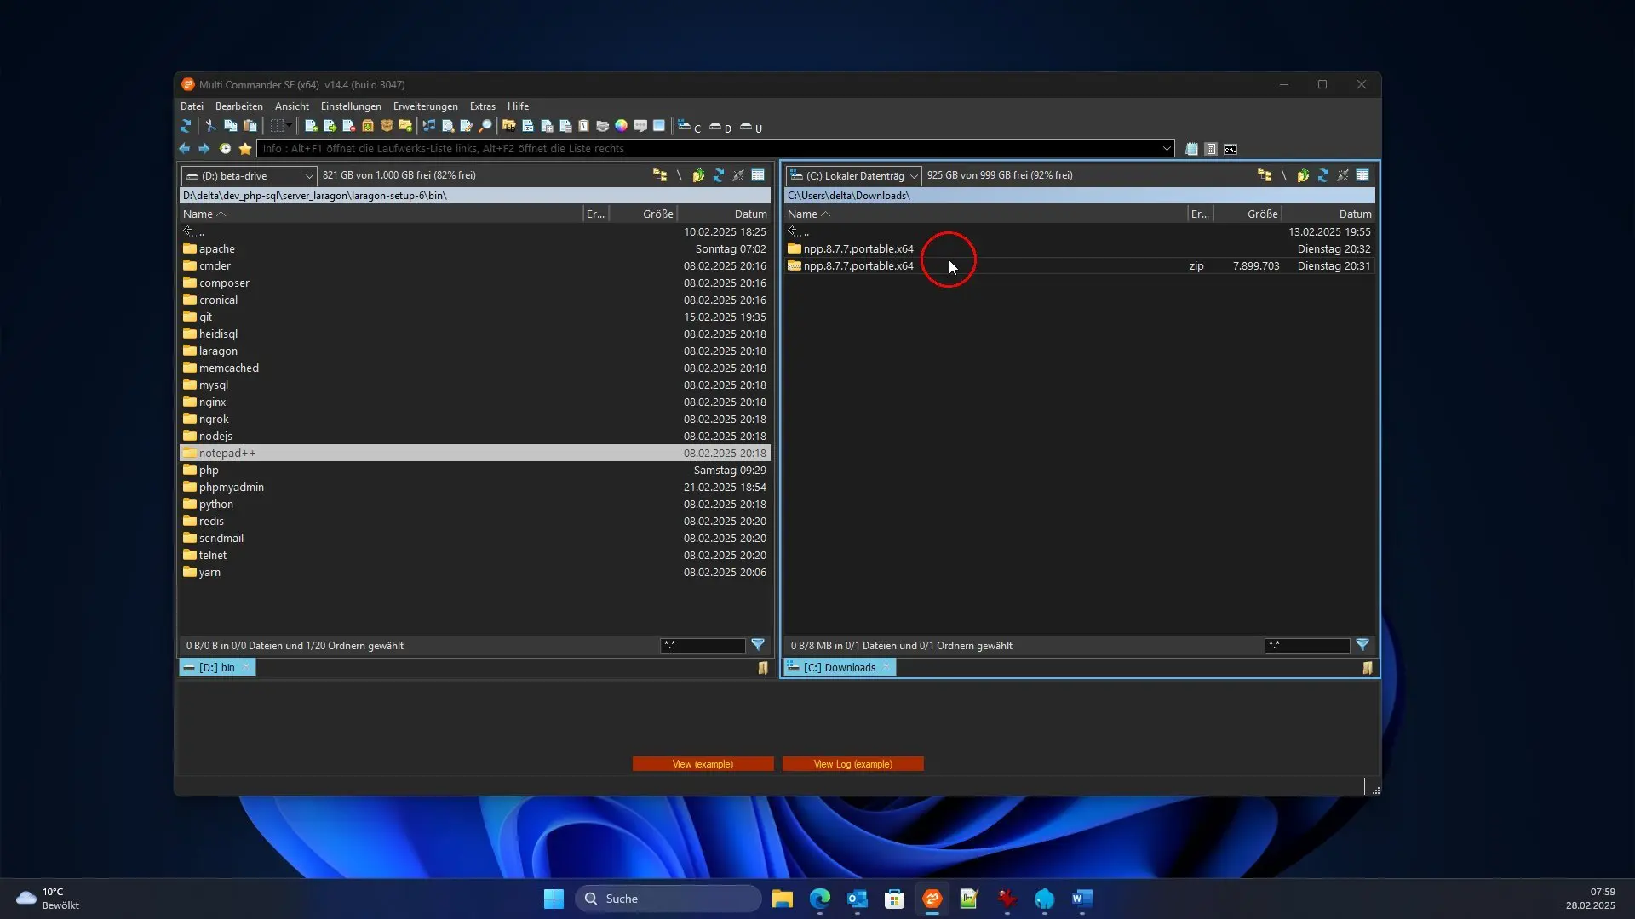Sort left panel by Datum column
The width and height of the screenshot is (1635, 919).
724,214
